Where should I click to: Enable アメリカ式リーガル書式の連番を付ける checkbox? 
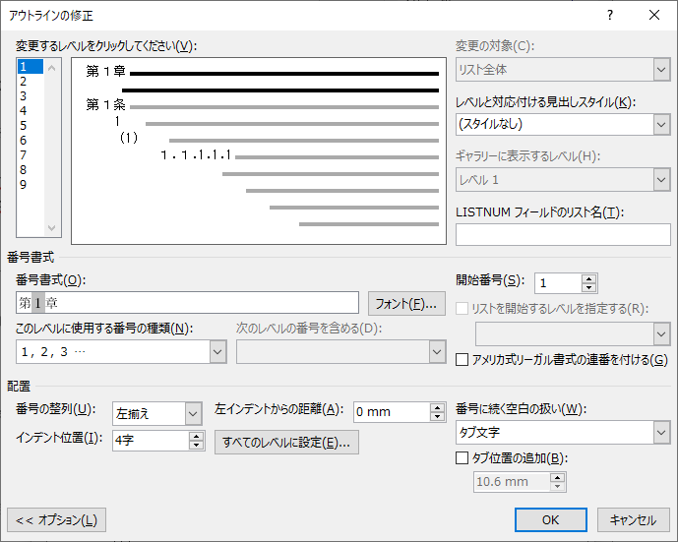[462, 361]
